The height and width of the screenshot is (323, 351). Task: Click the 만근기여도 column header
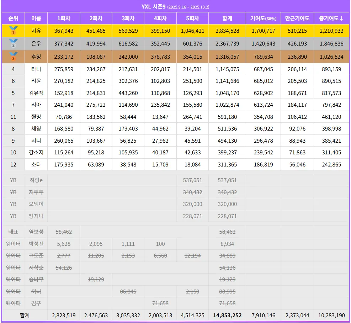[297, 18]
